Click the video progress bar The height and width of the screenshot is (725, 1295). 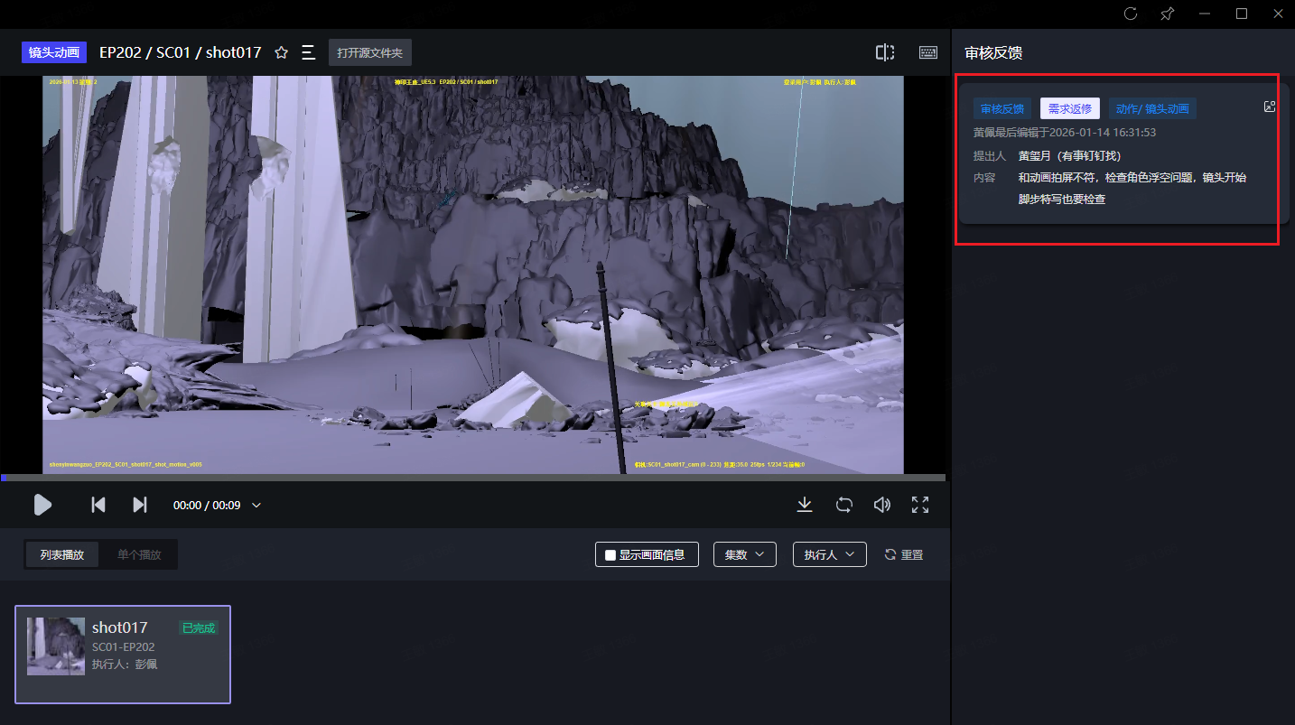(x=472, y=478)
